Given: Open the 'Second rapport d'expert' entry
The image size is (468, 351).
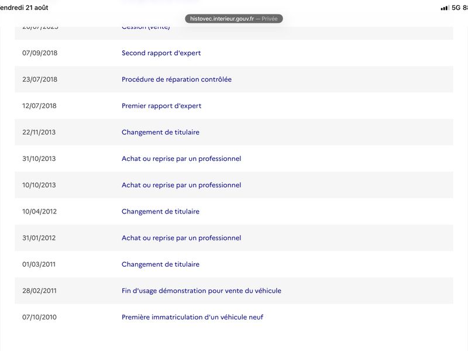Looking at the screenshot, I should pos(161,53).
